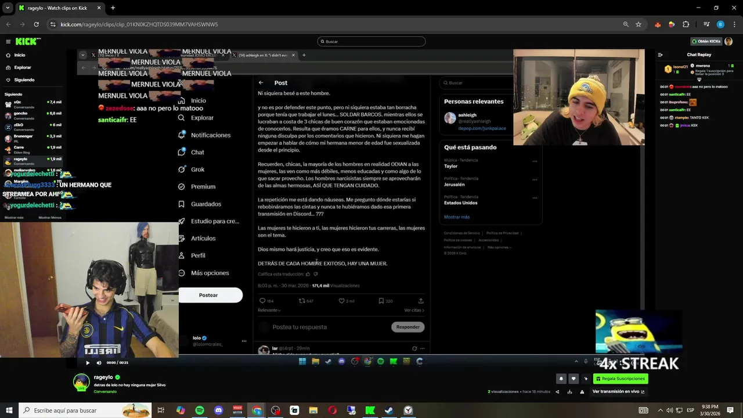Open Discord from the taskbar
This screenshot has width=743, height=418.
(x=218, y=410)
